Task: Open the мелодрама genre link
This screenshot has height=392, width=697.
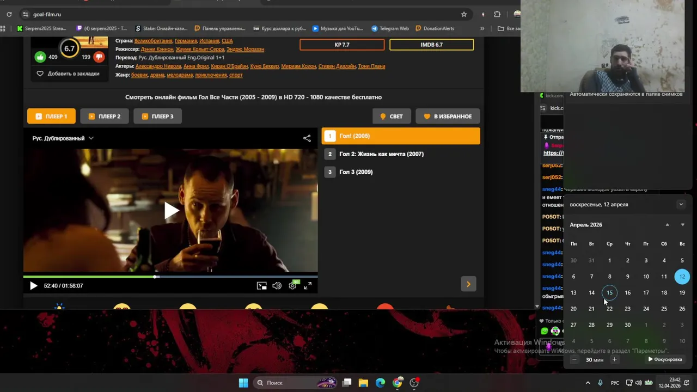Action: 180,75
